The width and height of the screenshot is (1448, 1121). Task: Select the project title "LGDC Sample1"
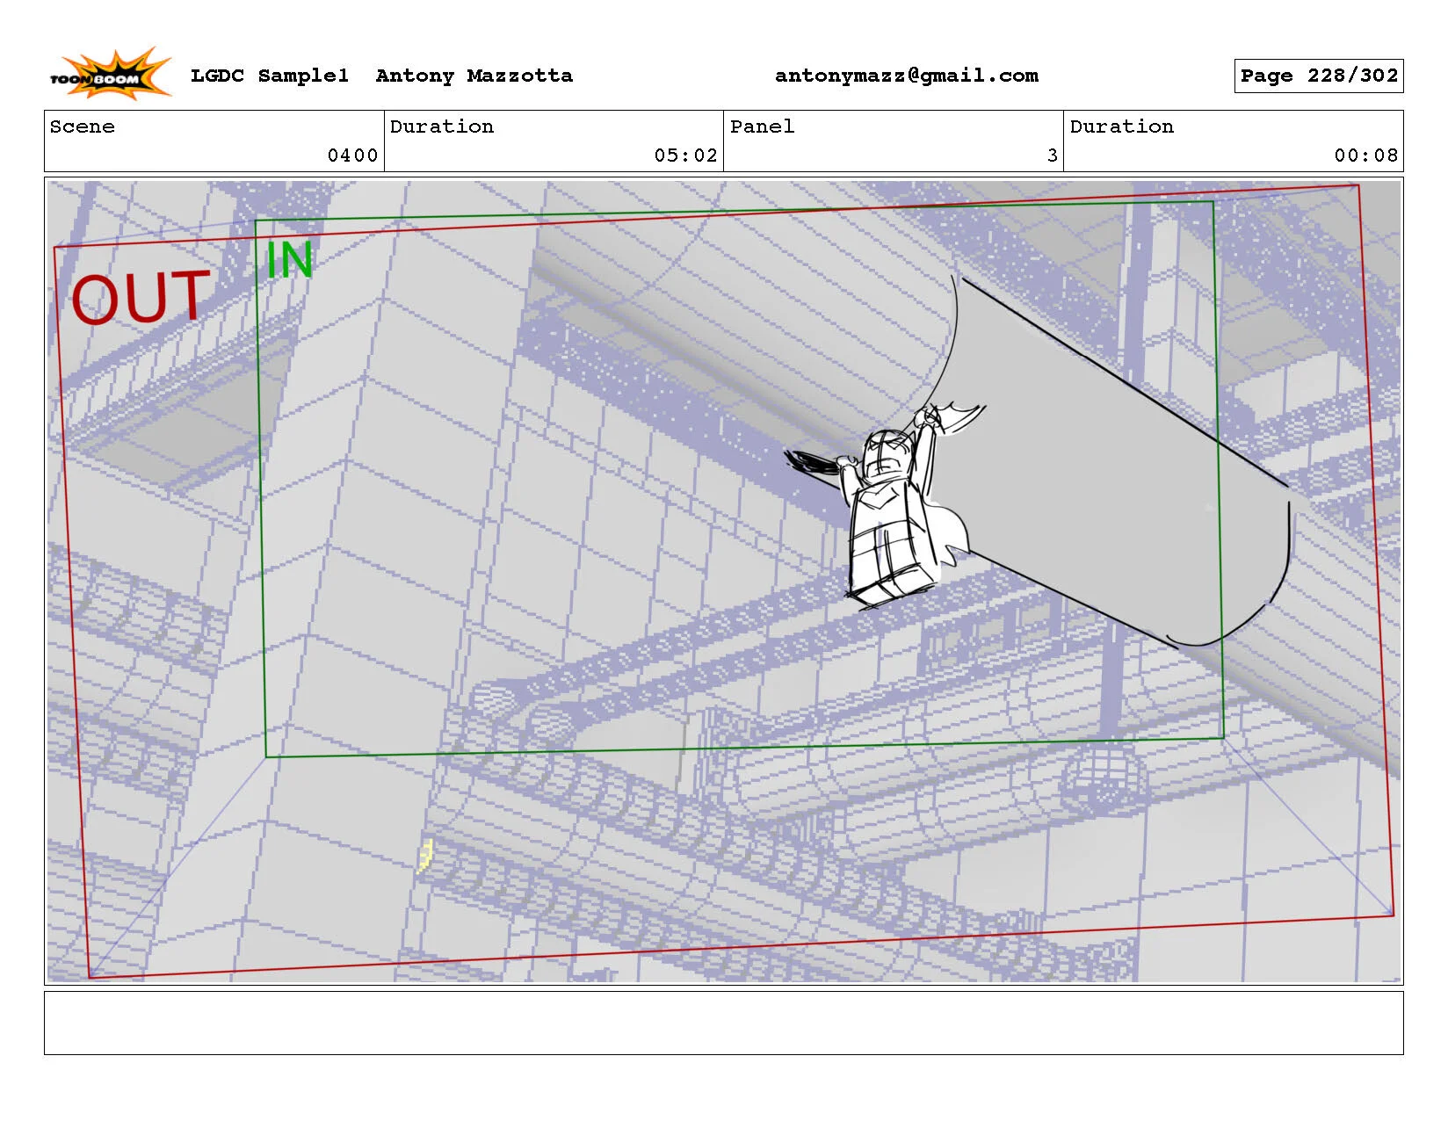270,76
